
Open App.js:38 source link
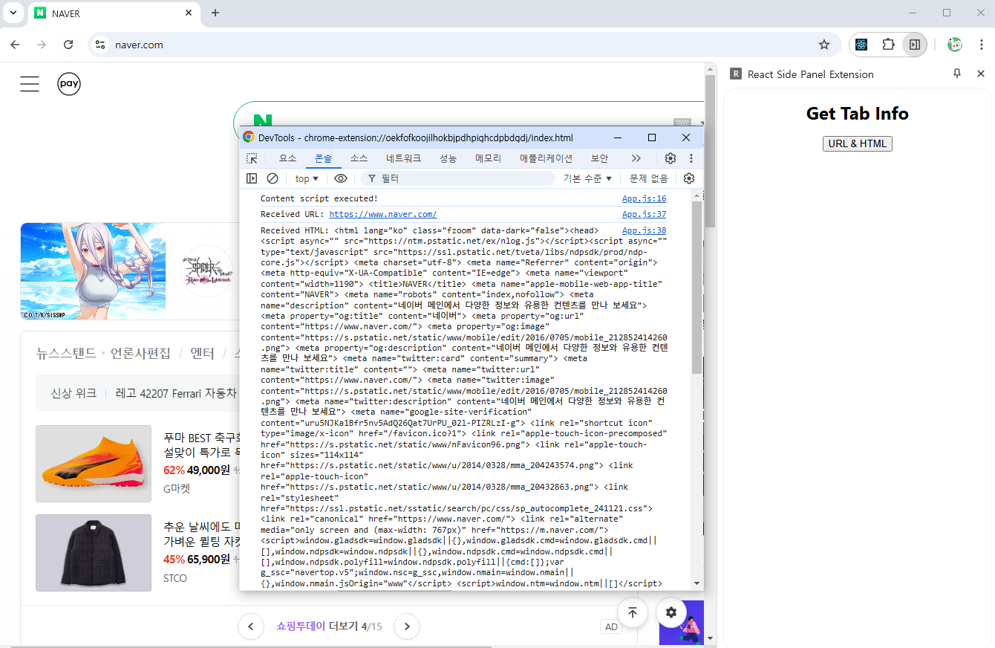click(x=644, y=230)
